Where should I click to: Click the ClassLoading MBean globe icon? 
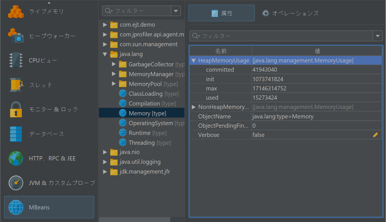click(x=123, y=94)
